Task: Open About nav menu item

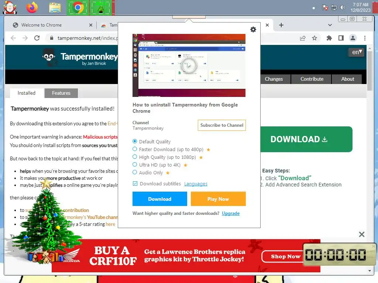Action: pos(347,79)
